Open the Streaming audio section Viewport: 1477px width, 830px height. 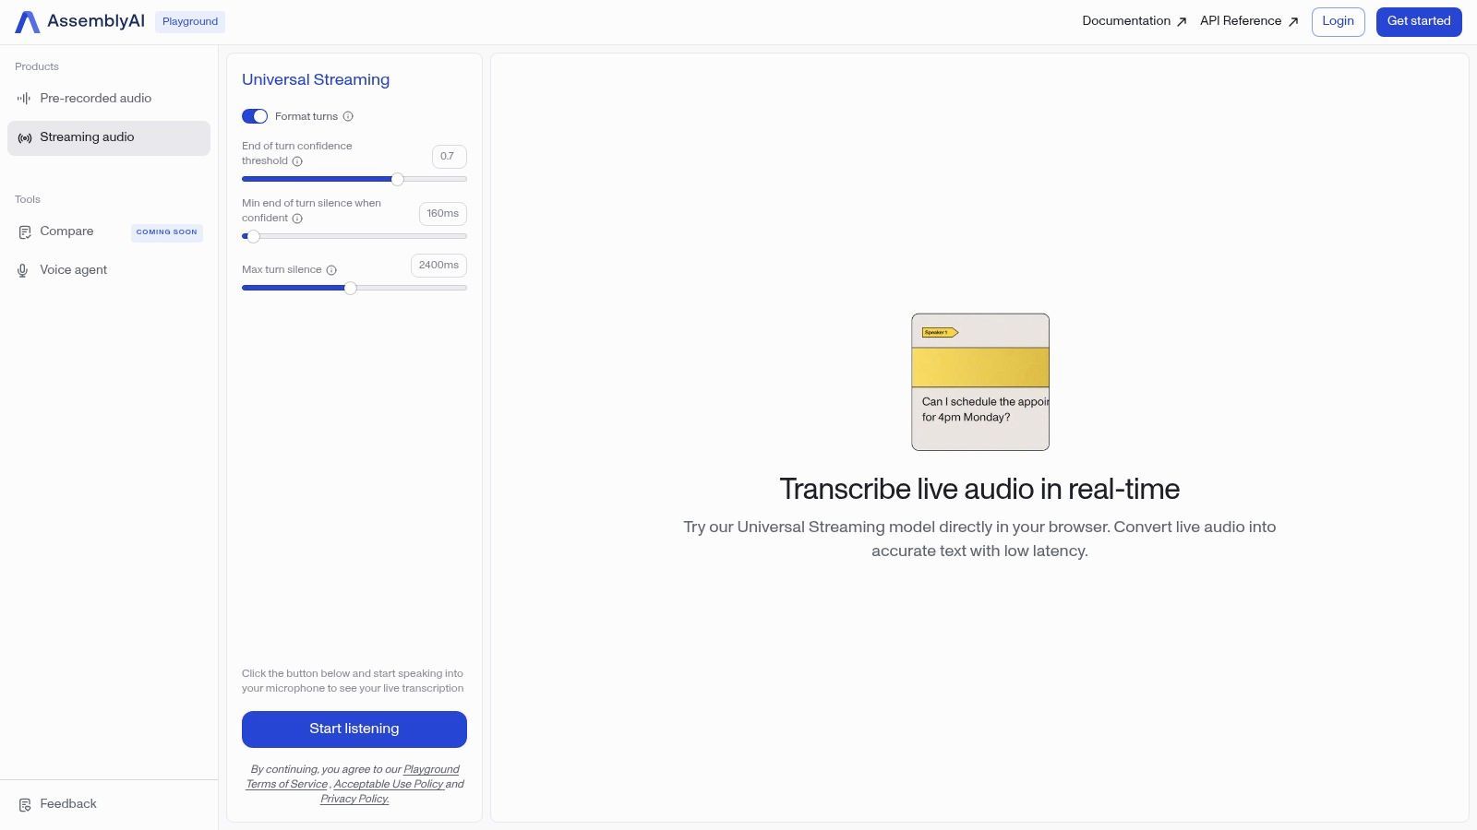pos(87,136)
